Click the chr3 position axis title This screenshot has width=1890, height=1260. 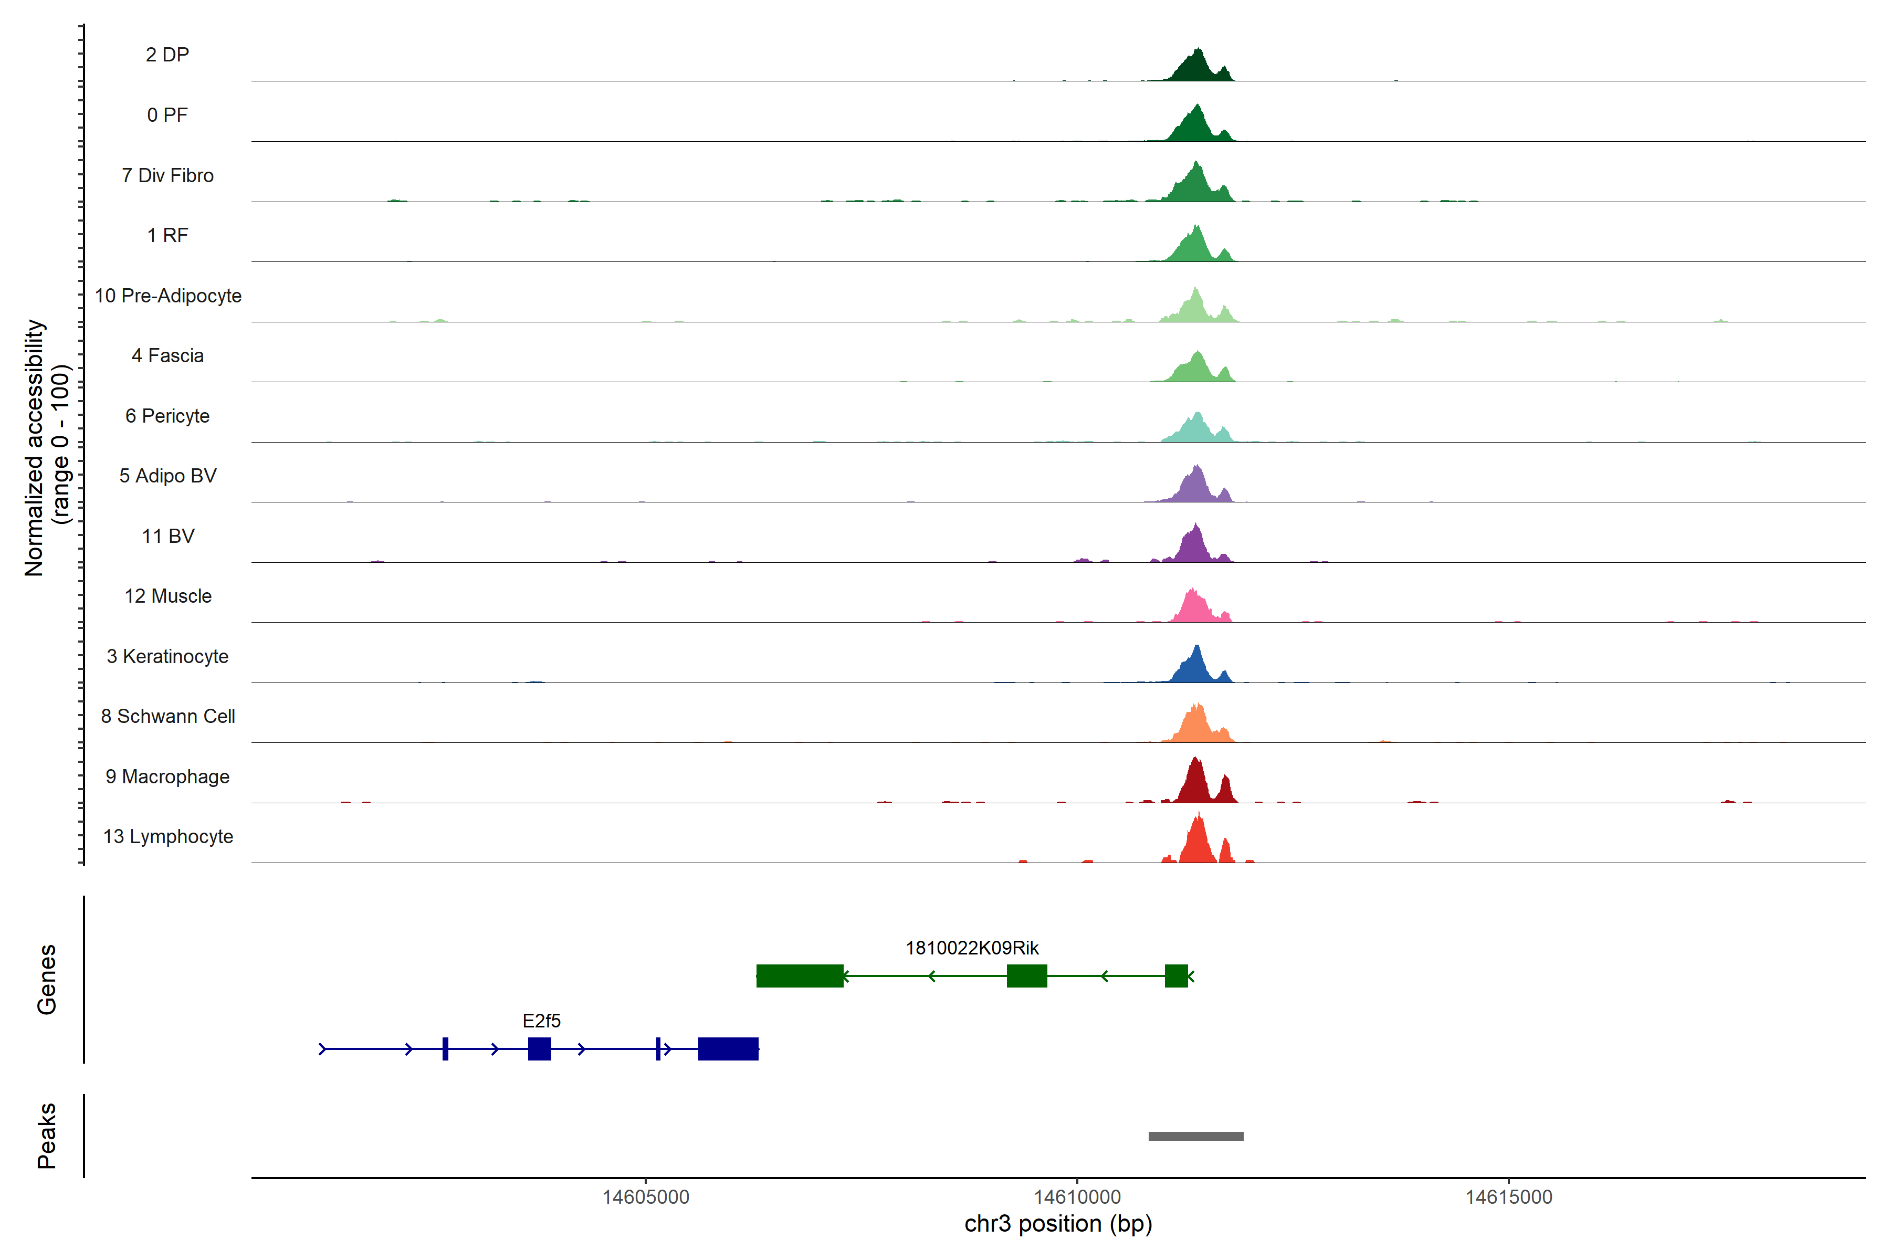(x=1057, y=1224)
